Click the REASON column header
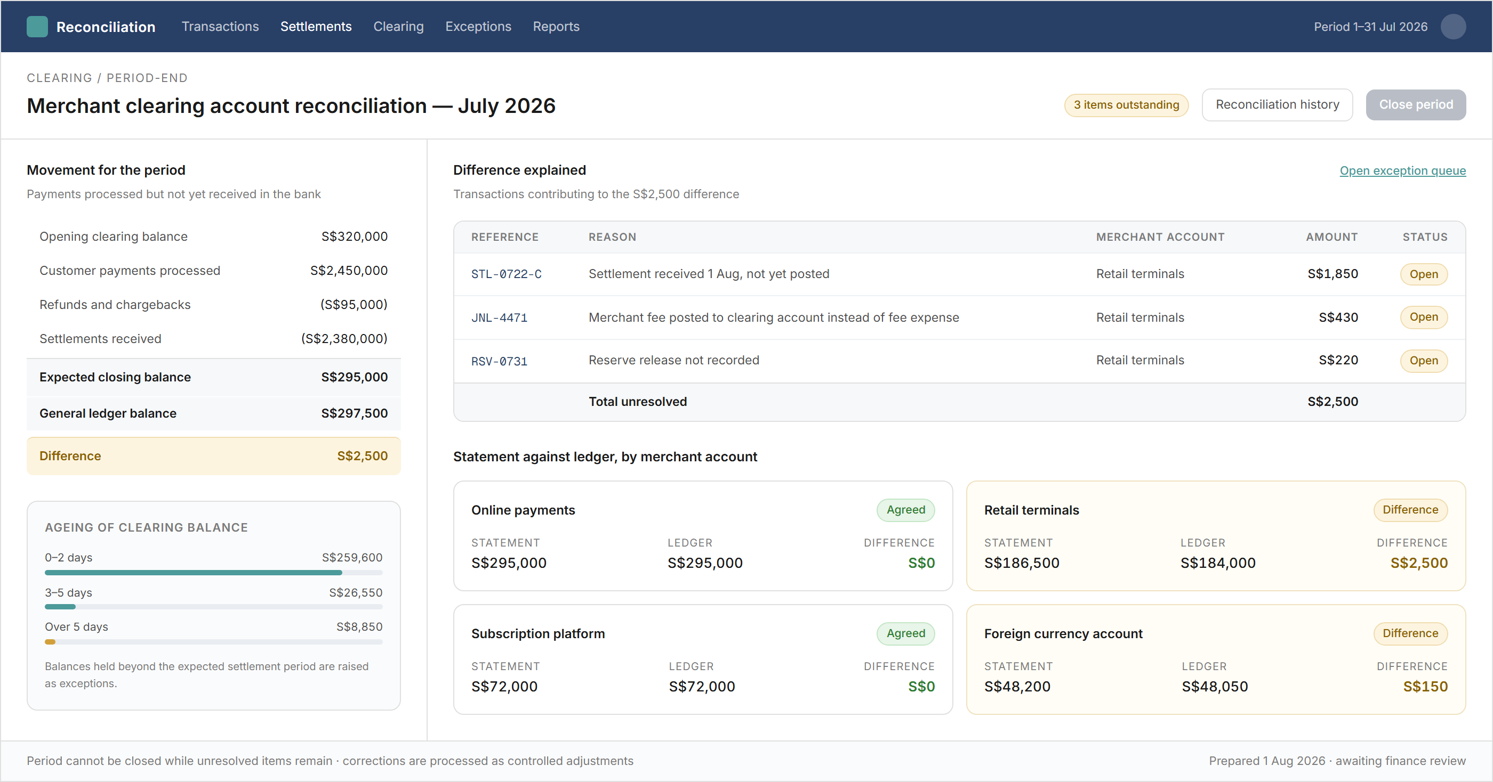Image resolution: width=1493 pixels, height=782 pixels. [612, 237]
